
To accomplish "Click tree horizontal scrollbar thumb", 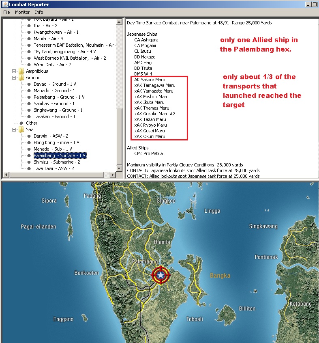I will point(57,175).
